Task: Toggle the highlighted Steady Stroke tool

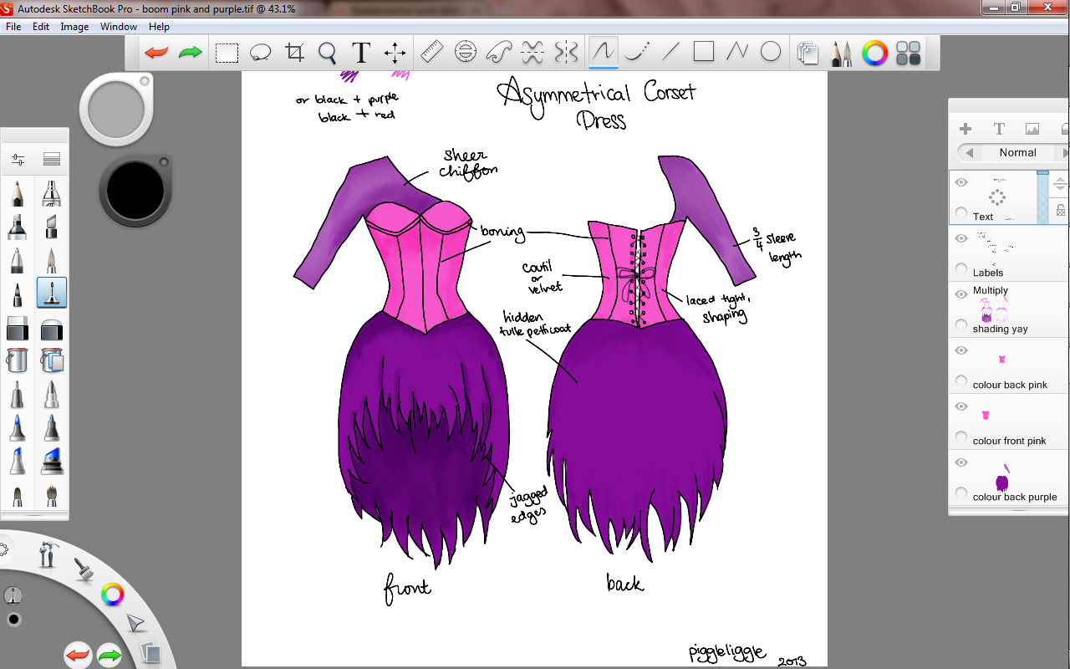Action: (x=603, y=53)
